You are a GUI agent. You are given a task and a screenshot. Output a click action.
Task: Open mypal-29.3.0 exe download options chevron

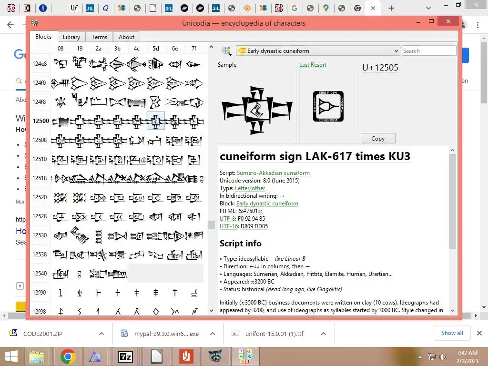[x=213, y=334]
